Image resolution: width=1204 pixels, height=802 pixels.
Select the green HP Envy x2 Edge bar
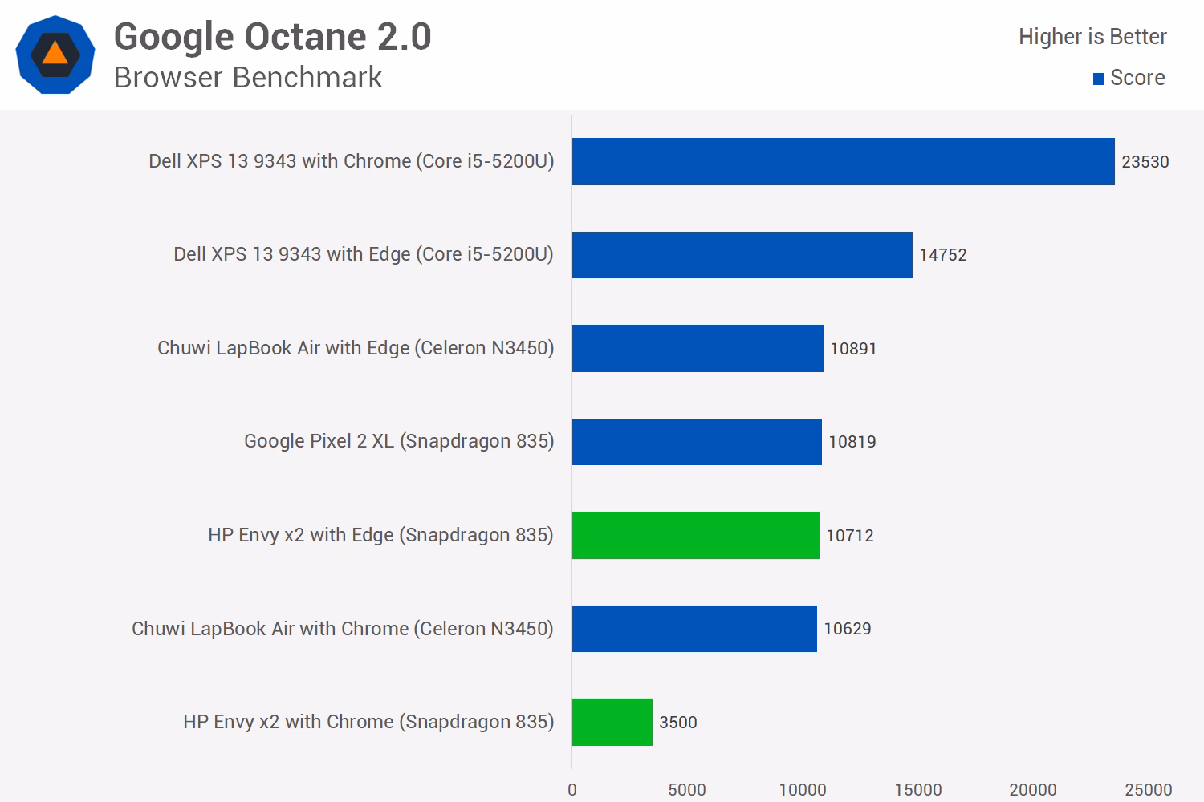(x=696, y=535)
